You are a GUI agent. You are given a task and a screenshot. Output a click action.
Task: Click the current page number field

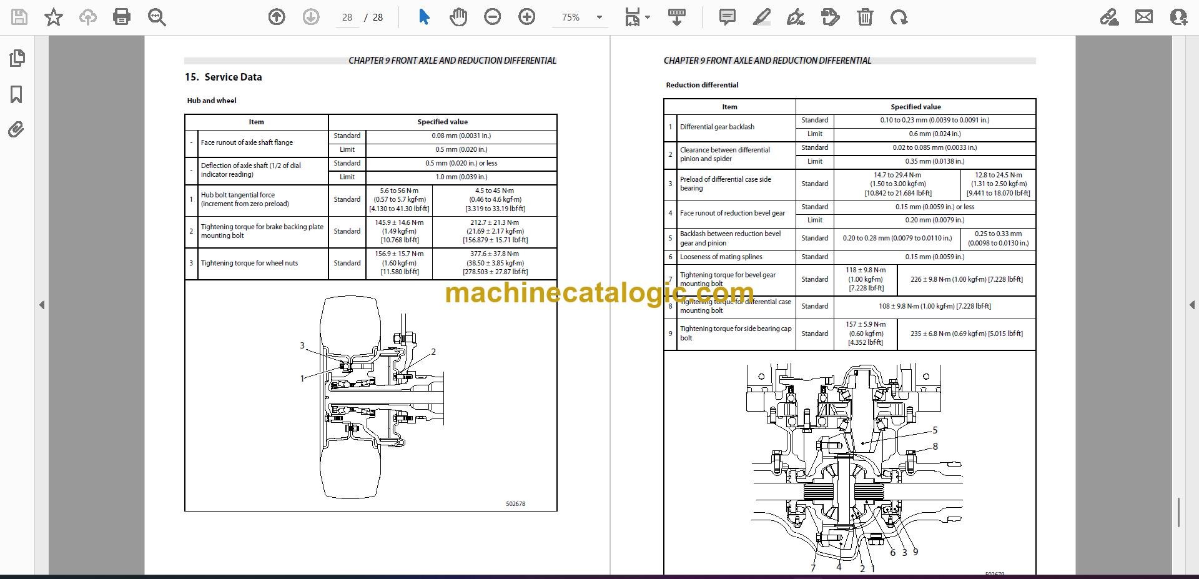click(347, 17)
